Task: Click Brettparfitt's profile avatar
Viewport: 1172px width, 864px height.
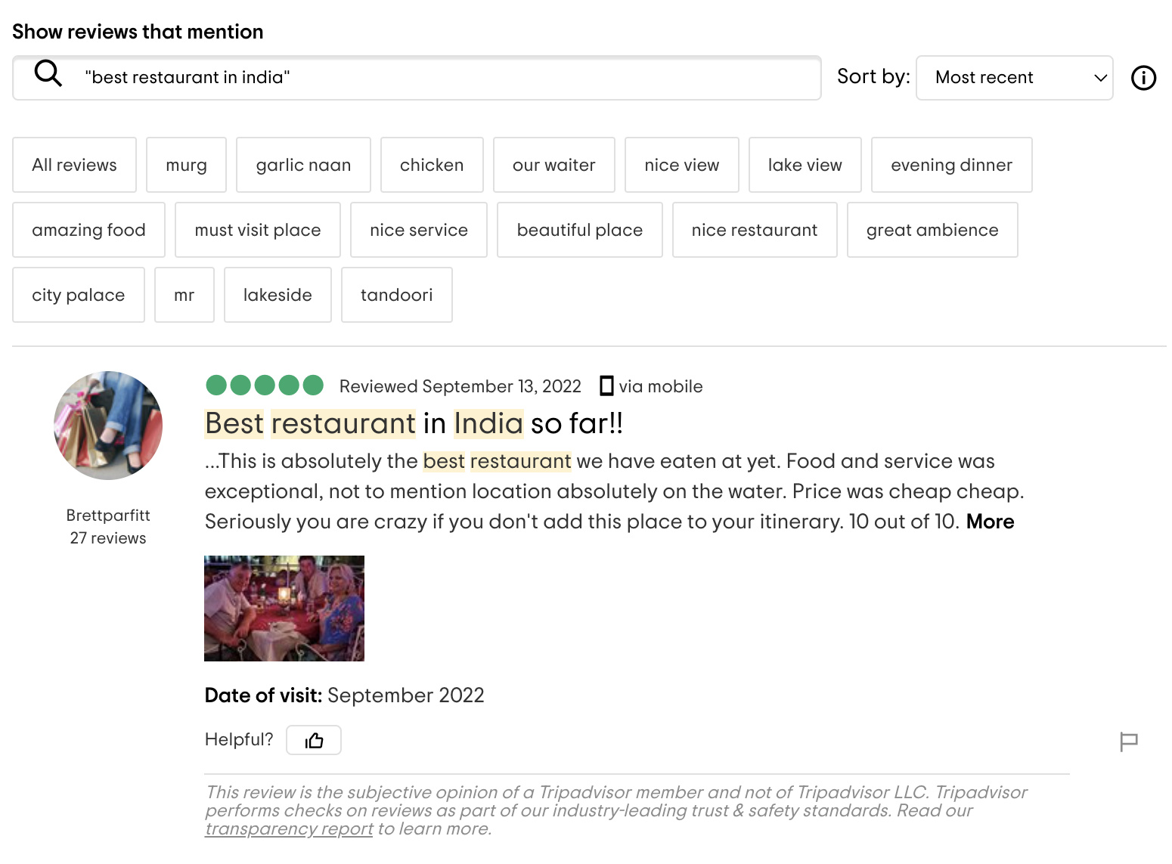Action: pos(108,426)
